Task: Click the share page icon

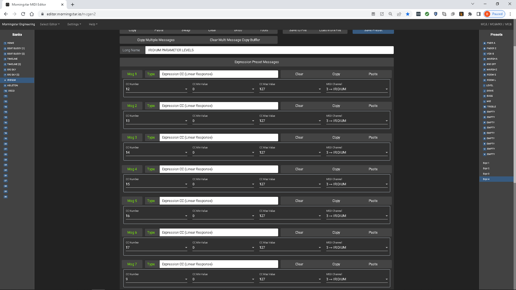Action: pyautogui.click(x=399, y=14)
